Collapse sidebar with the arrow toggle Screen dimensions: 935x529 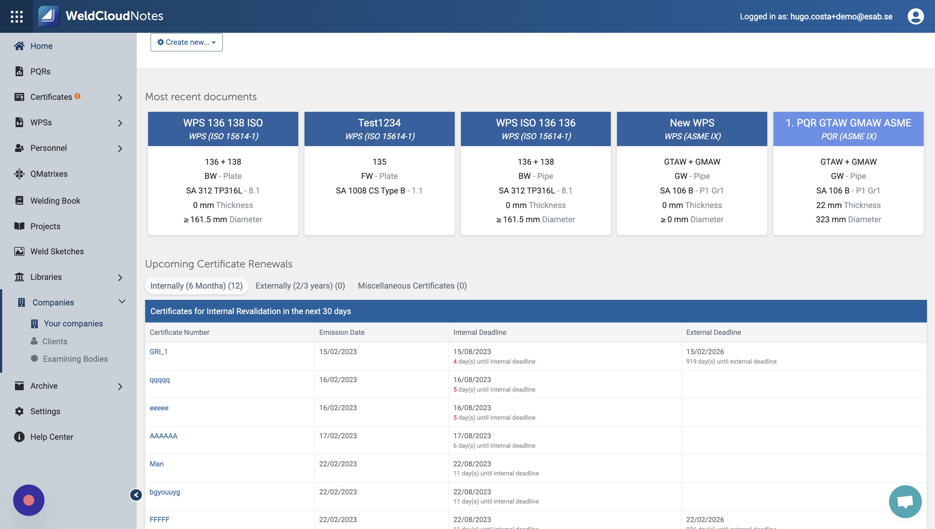(x=136, y=495)
